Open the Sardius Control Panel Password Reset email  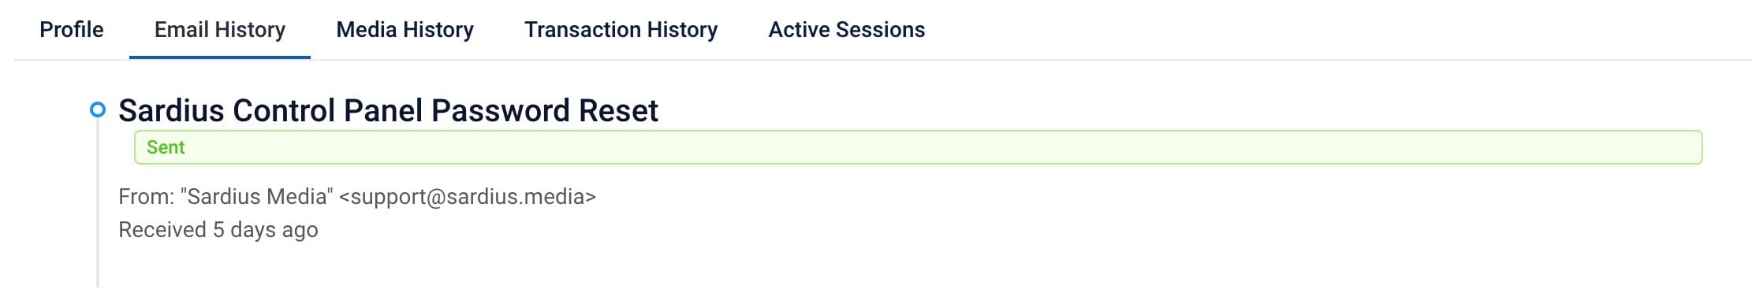pyautogui.click(x=388, y=111)
